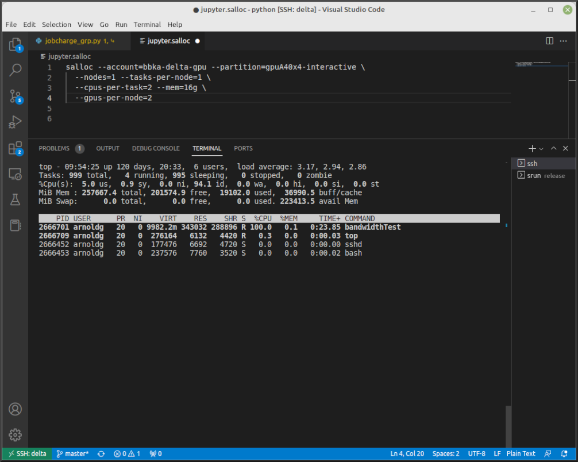
Task: Open the Search view icon
Action: [x=16, y=70]
